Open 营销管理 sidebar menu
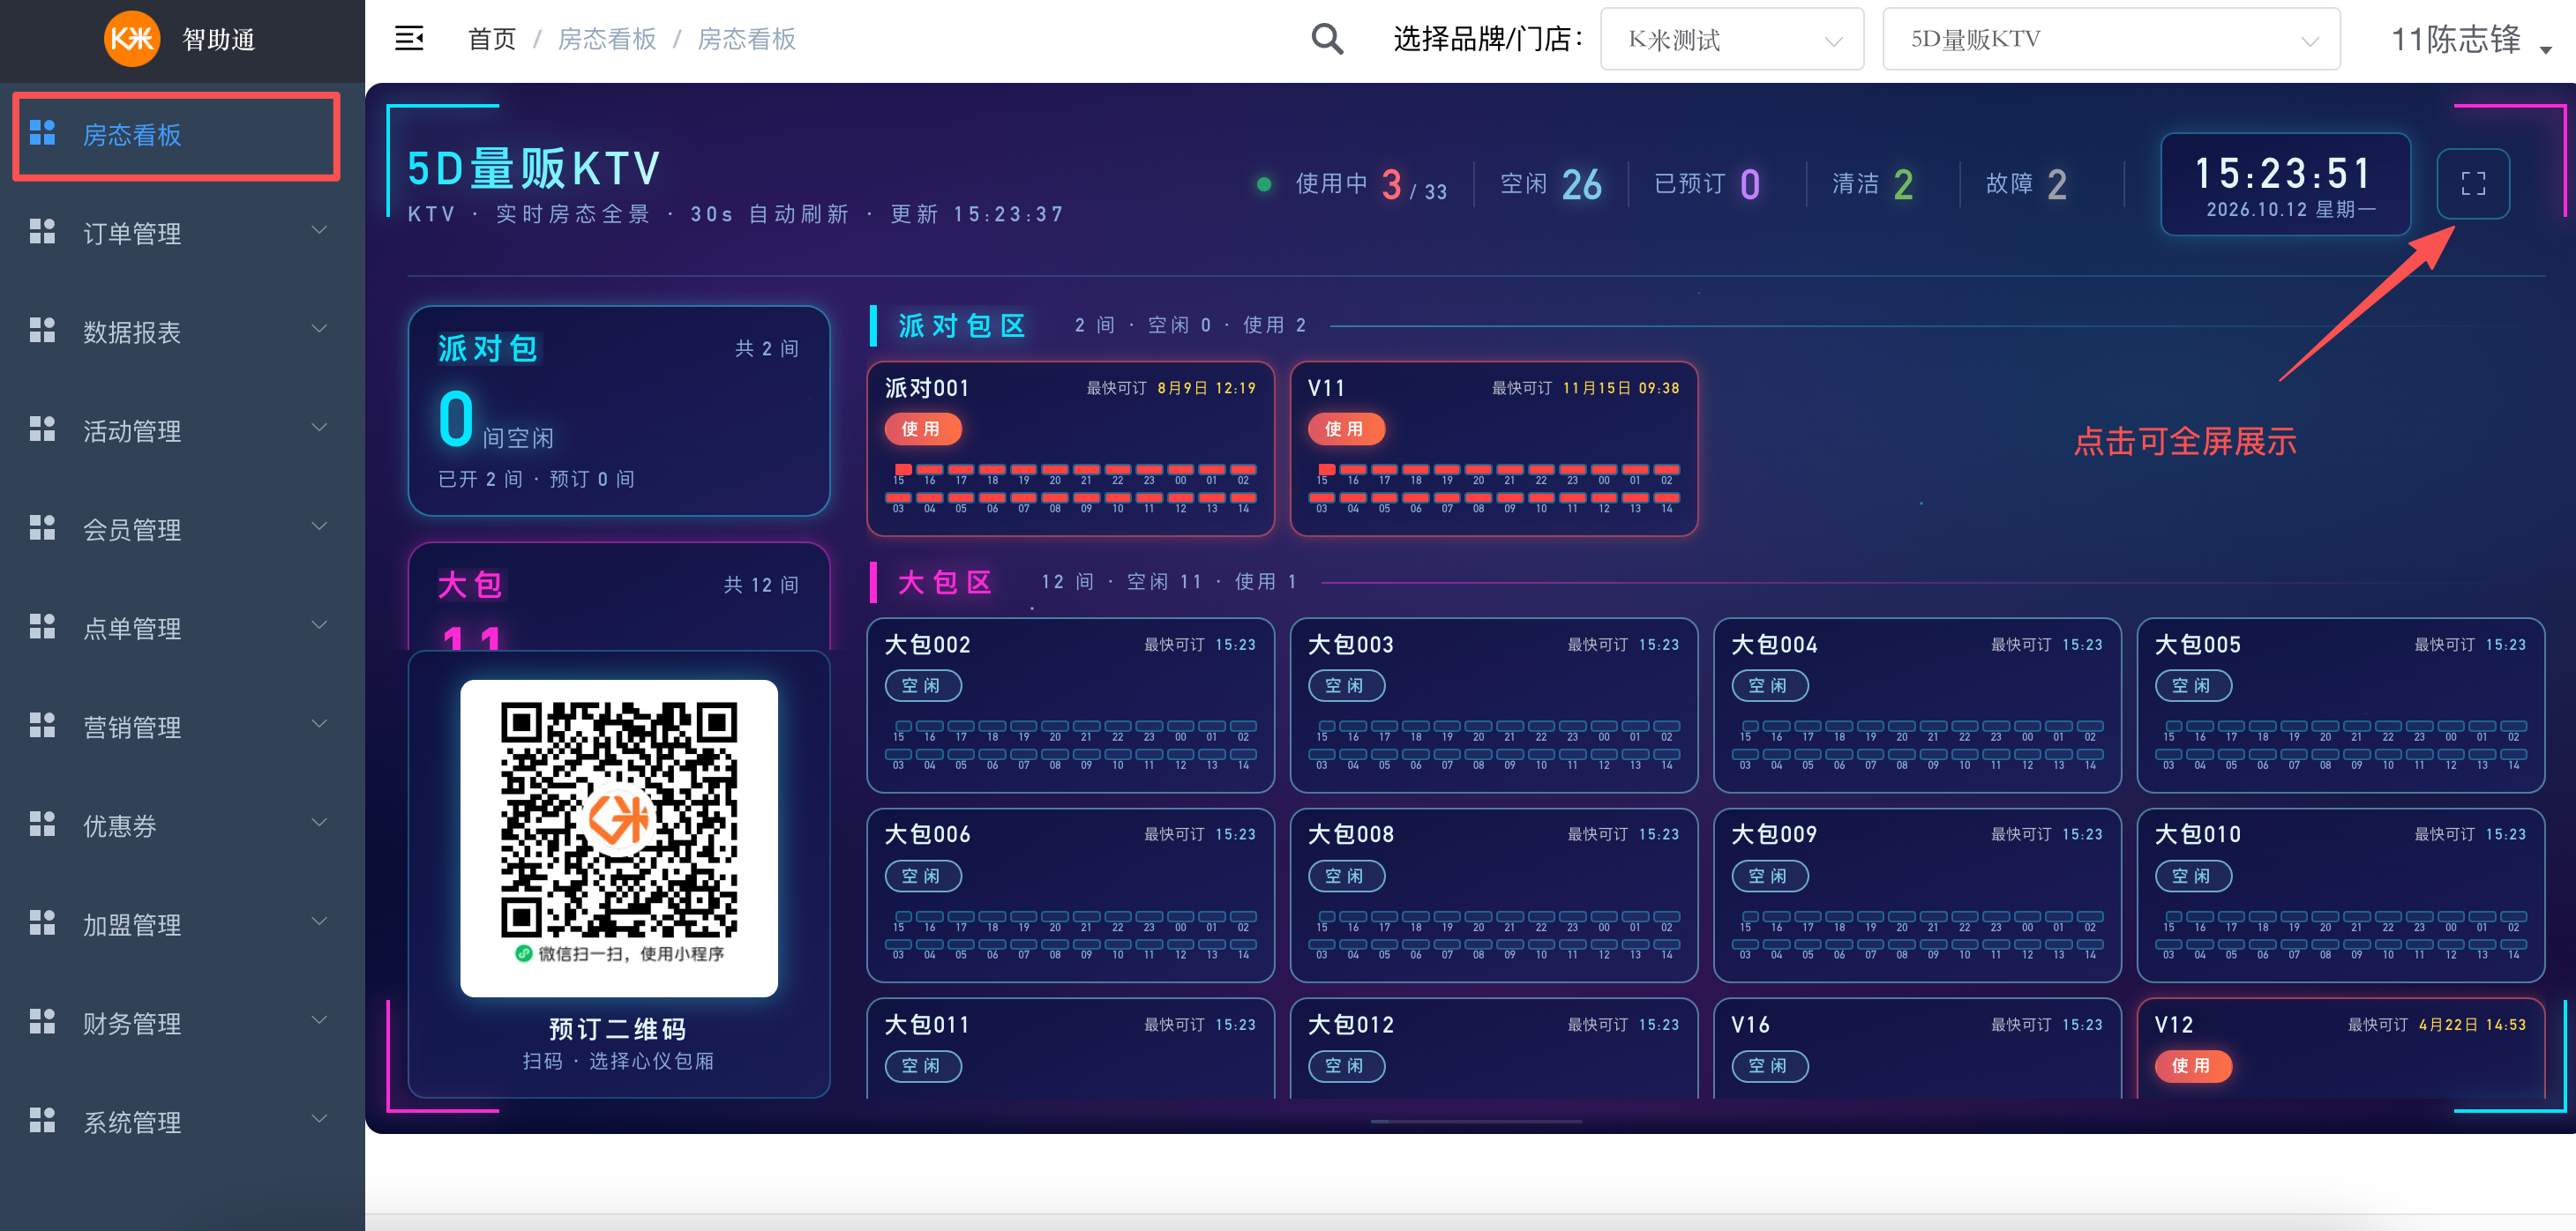This screenshot has width=2576, height=1231. (x=182, y=727)
